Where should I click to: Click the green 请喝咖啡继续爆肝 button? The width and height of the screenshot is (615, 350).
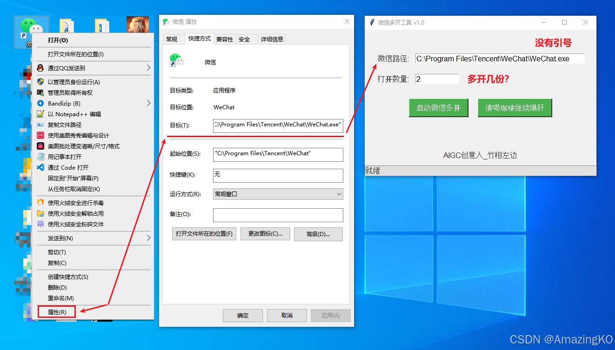pos(515,108)
